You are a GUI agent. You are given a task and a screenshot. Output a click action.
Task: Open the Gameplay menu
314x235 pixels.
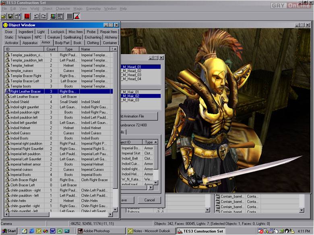pyautogui.click(x=93, y=8)
